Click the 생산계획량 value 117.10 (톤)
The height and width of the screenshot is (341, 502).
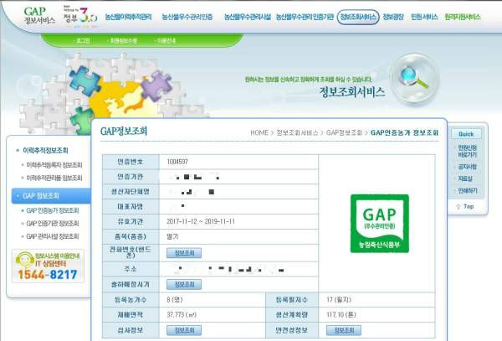tap(341, 315)
